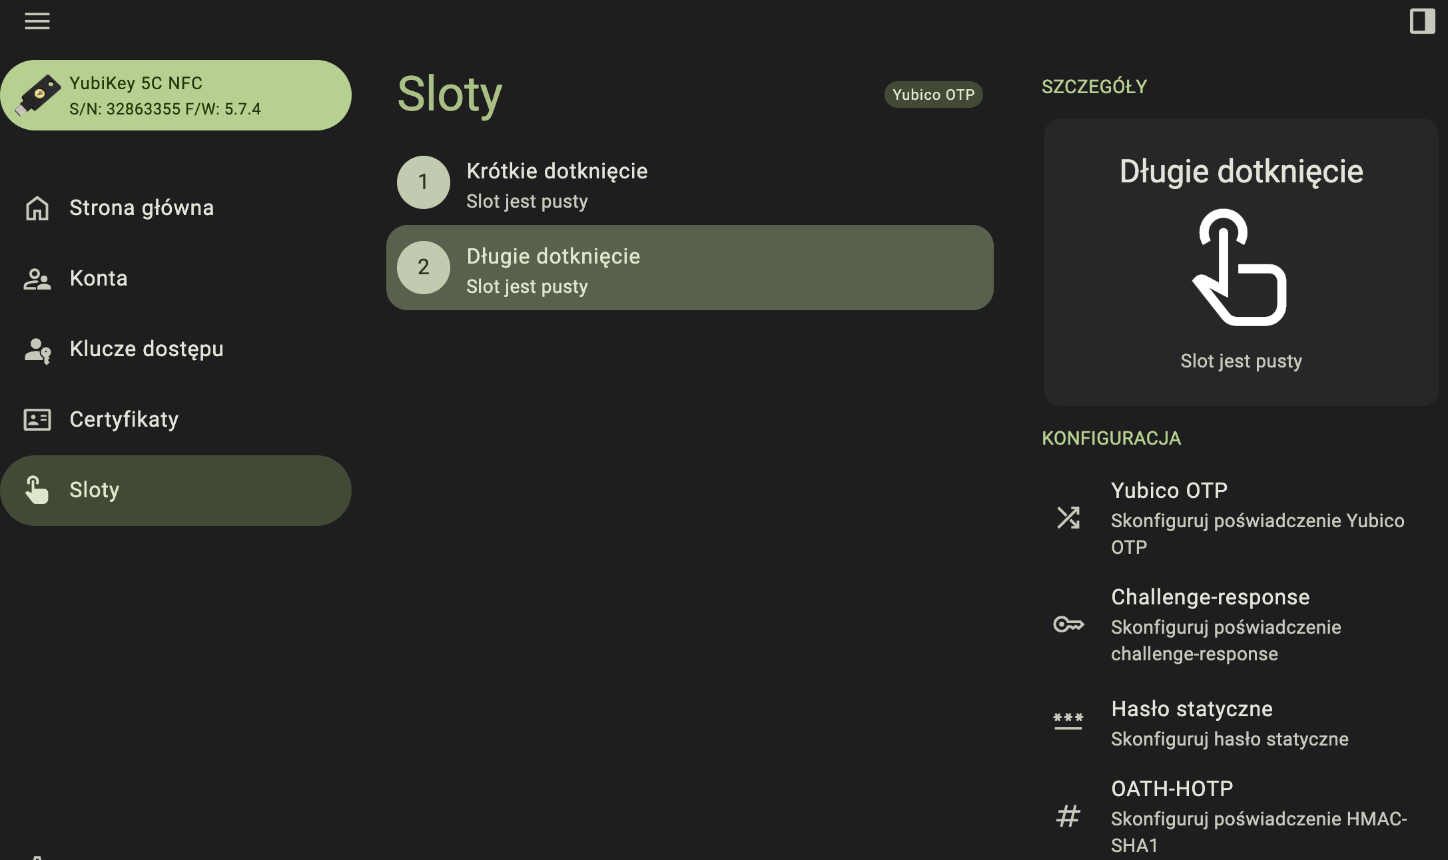This screenshot has height=860, width=1448.
Task: Click the YubiKey device image icon
Action: 37,95
